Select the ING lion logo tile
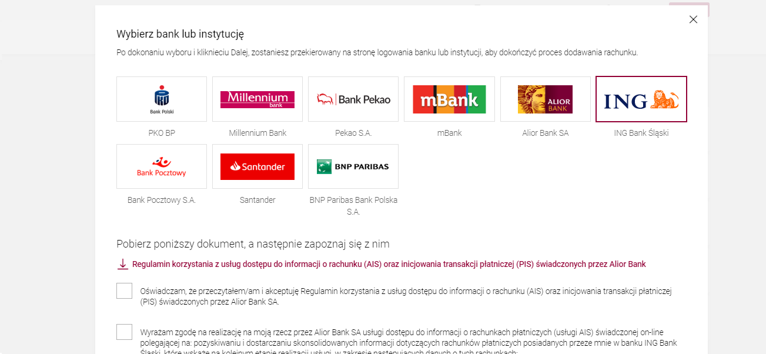 pos(641,99)
